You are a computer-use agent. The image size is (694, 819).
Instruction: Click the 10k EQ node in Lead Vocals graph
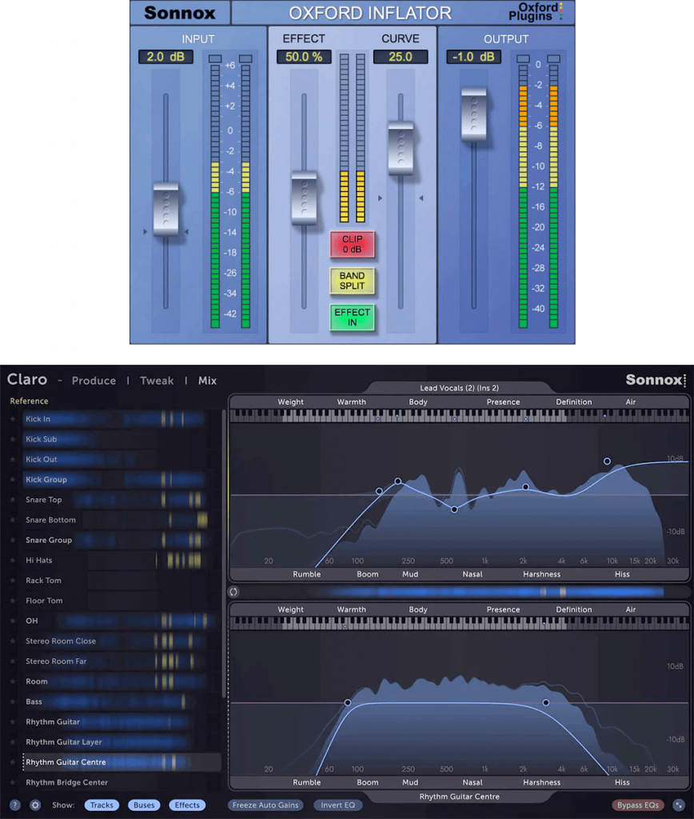coord(607,461)
